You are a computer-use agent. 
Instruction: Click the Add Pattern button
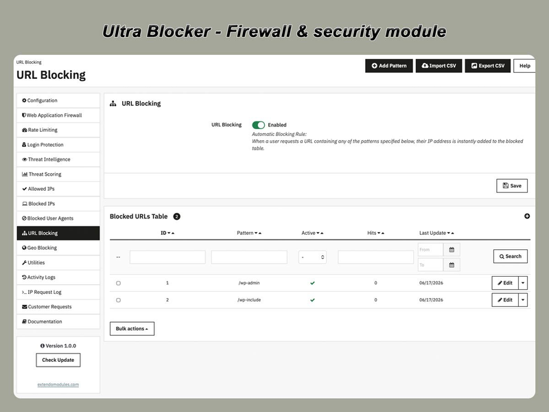(388, 66)
